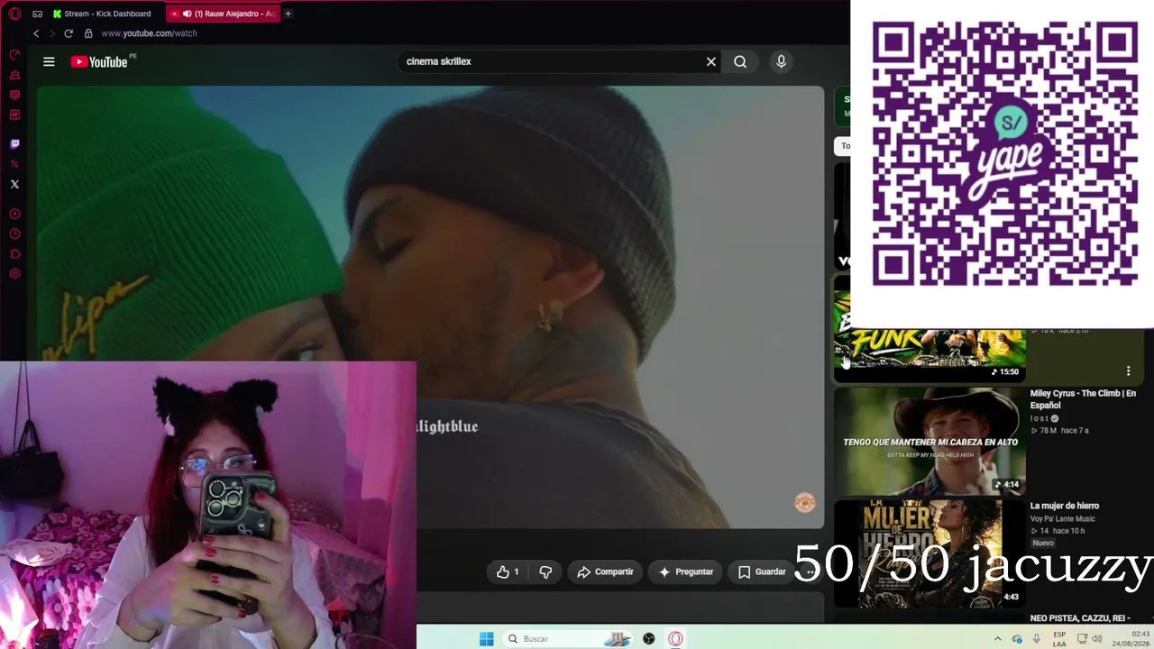The height and width of the screenshot is (649, 1154).
Task: Open GX Control speedometer in sidebar
Action: pyautogui.click(x=14, y=55)
